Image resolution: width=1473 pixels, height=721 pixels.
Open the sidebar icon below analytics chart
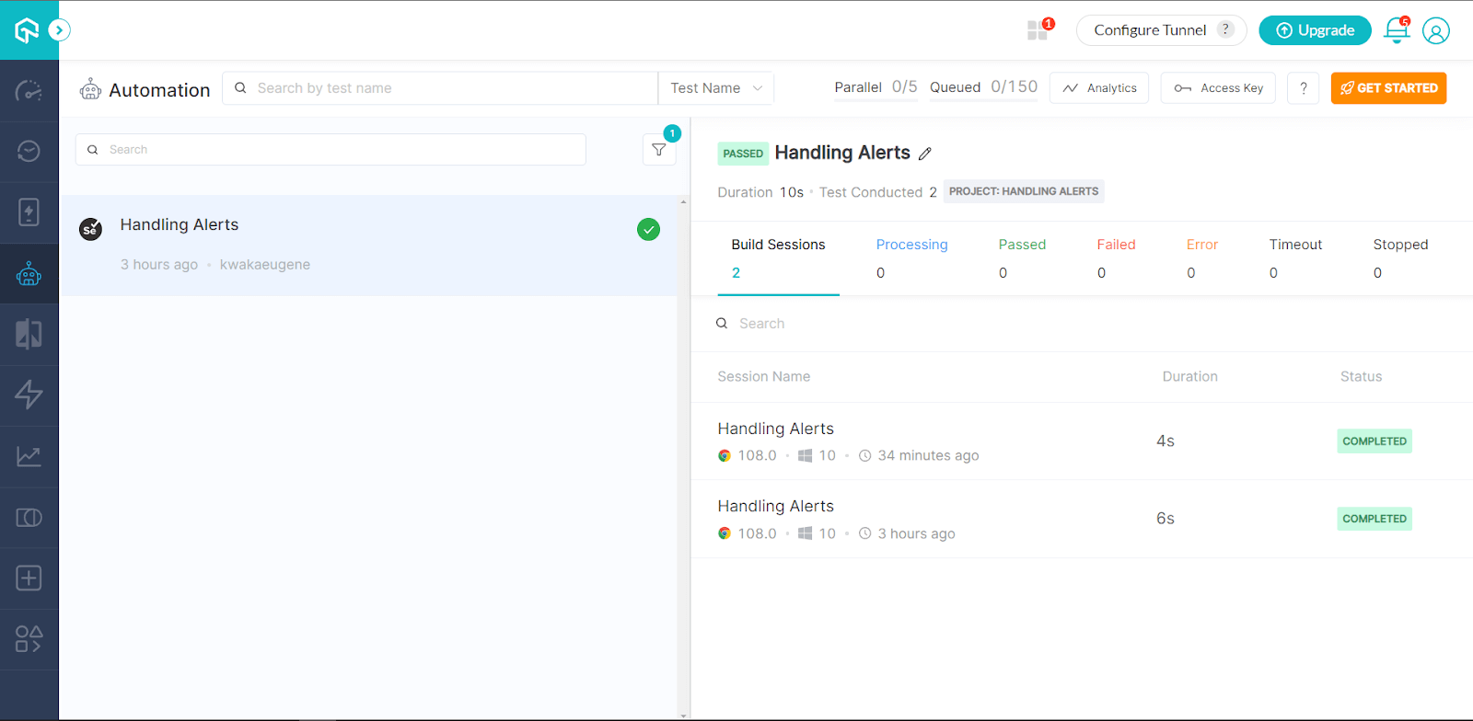coord(29,517)
